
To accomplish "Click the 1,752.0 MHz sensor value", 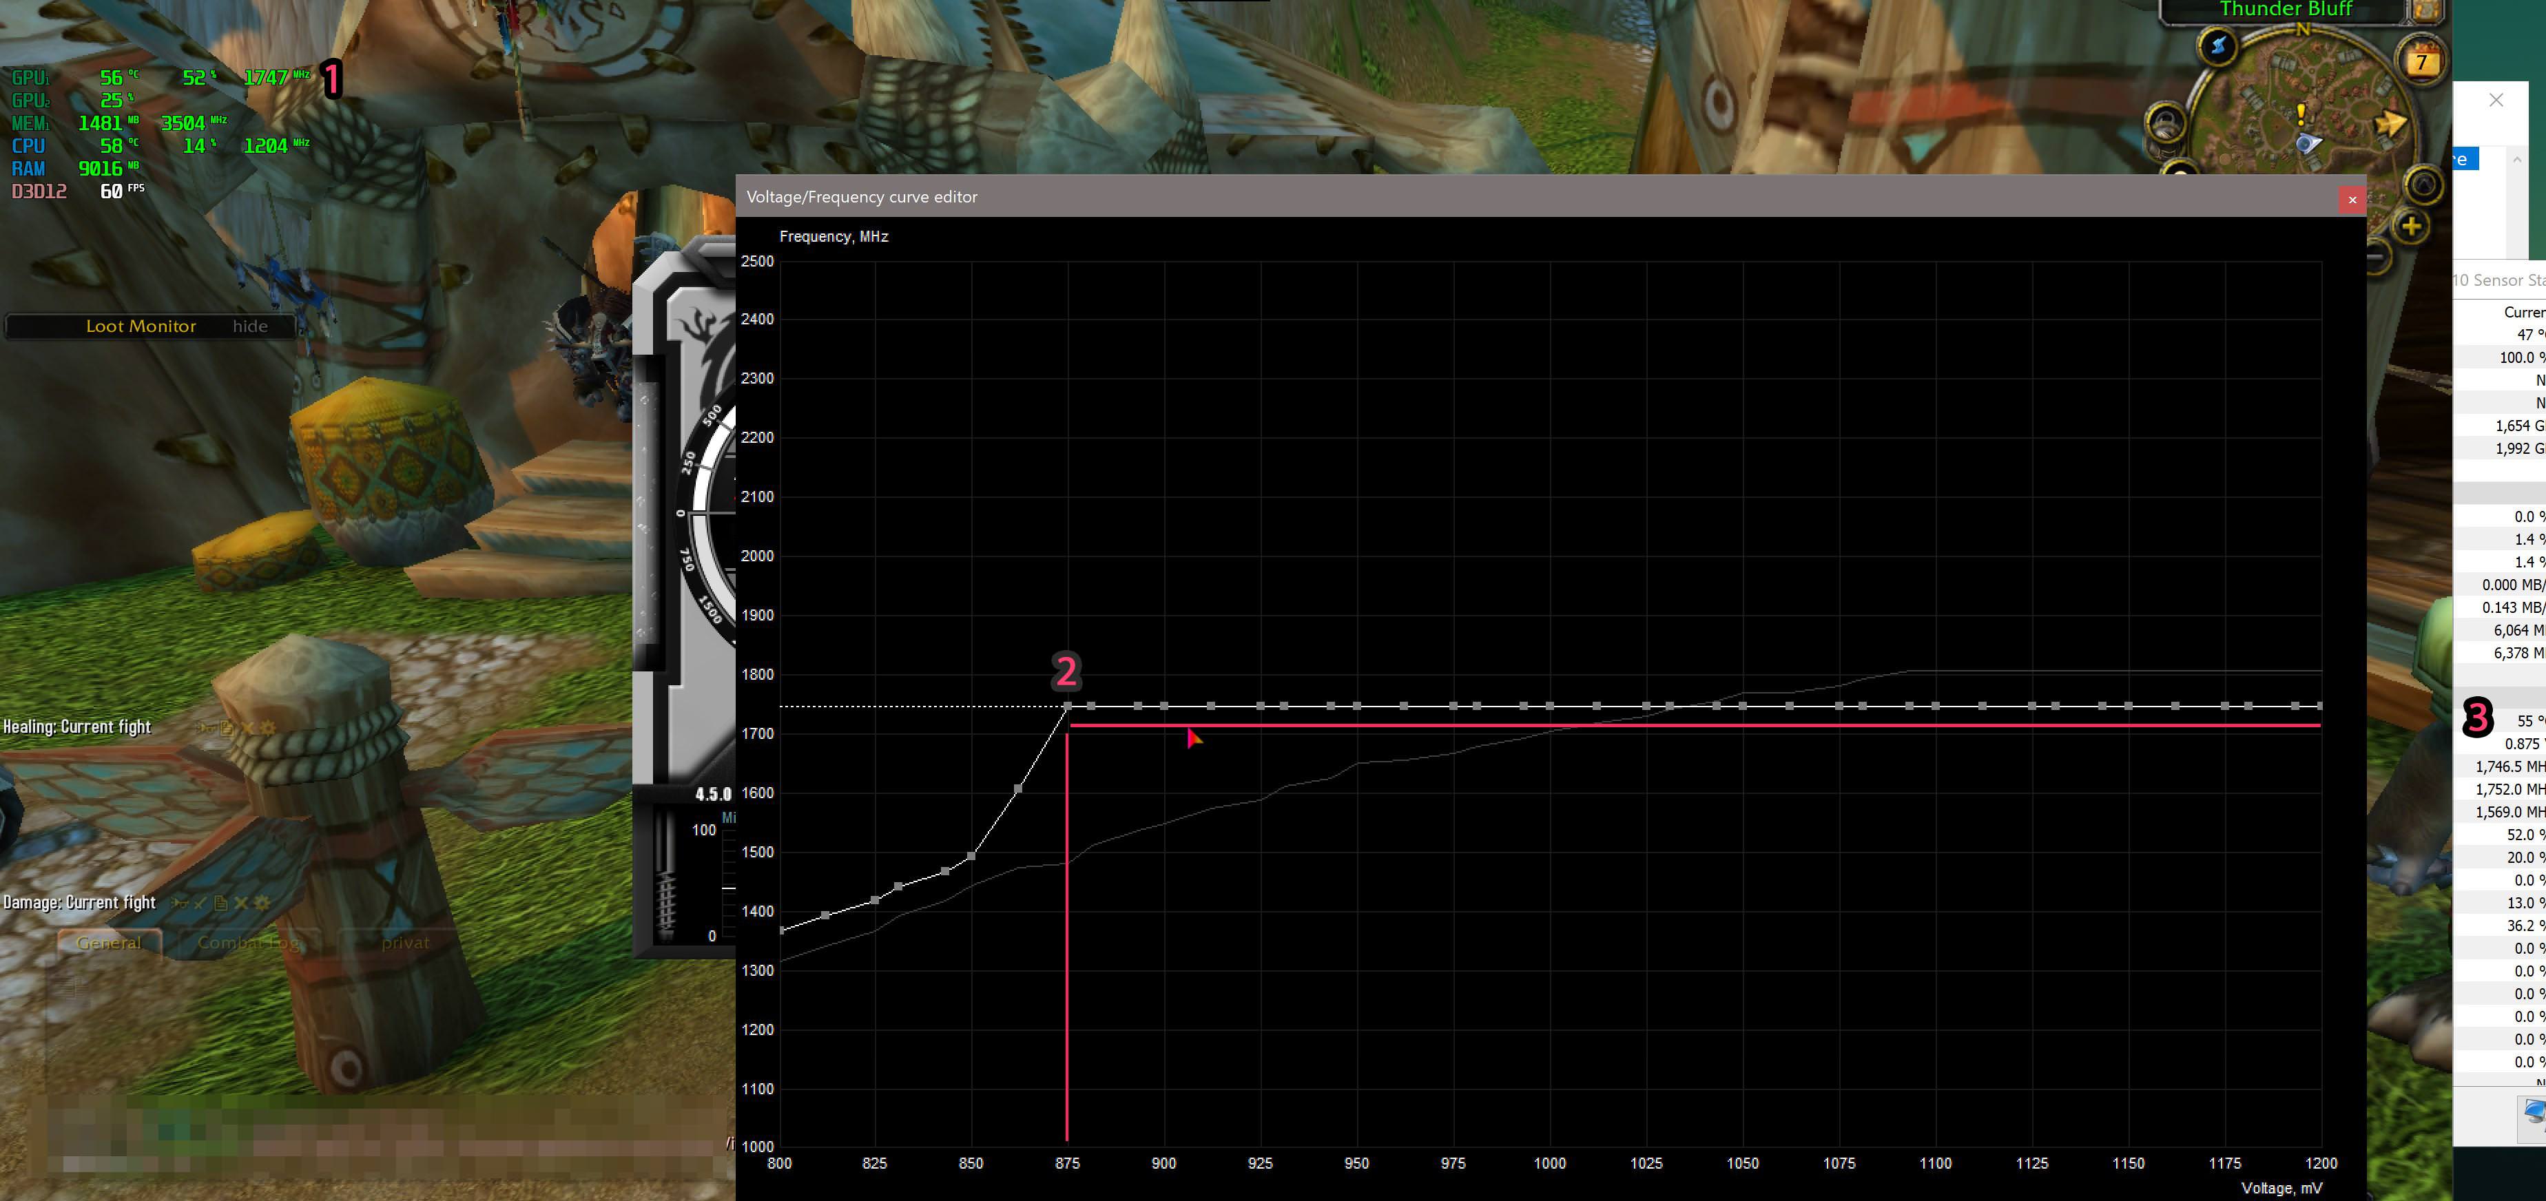I will click(x=2509, y=789).
